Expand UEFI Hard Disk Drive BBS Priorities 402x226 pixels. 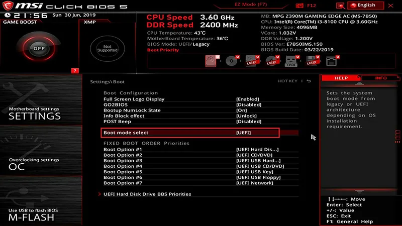[147, 194]
